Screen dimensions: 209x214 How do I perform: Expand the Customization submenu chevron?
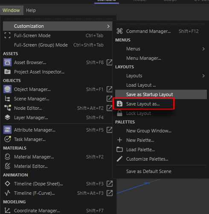[108, 26]
